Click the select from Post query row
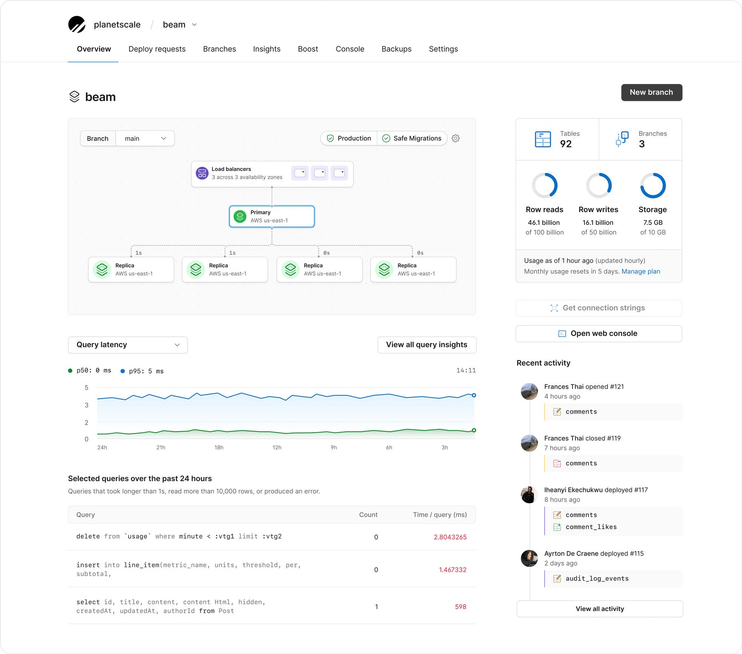 (x=272, y=606)
